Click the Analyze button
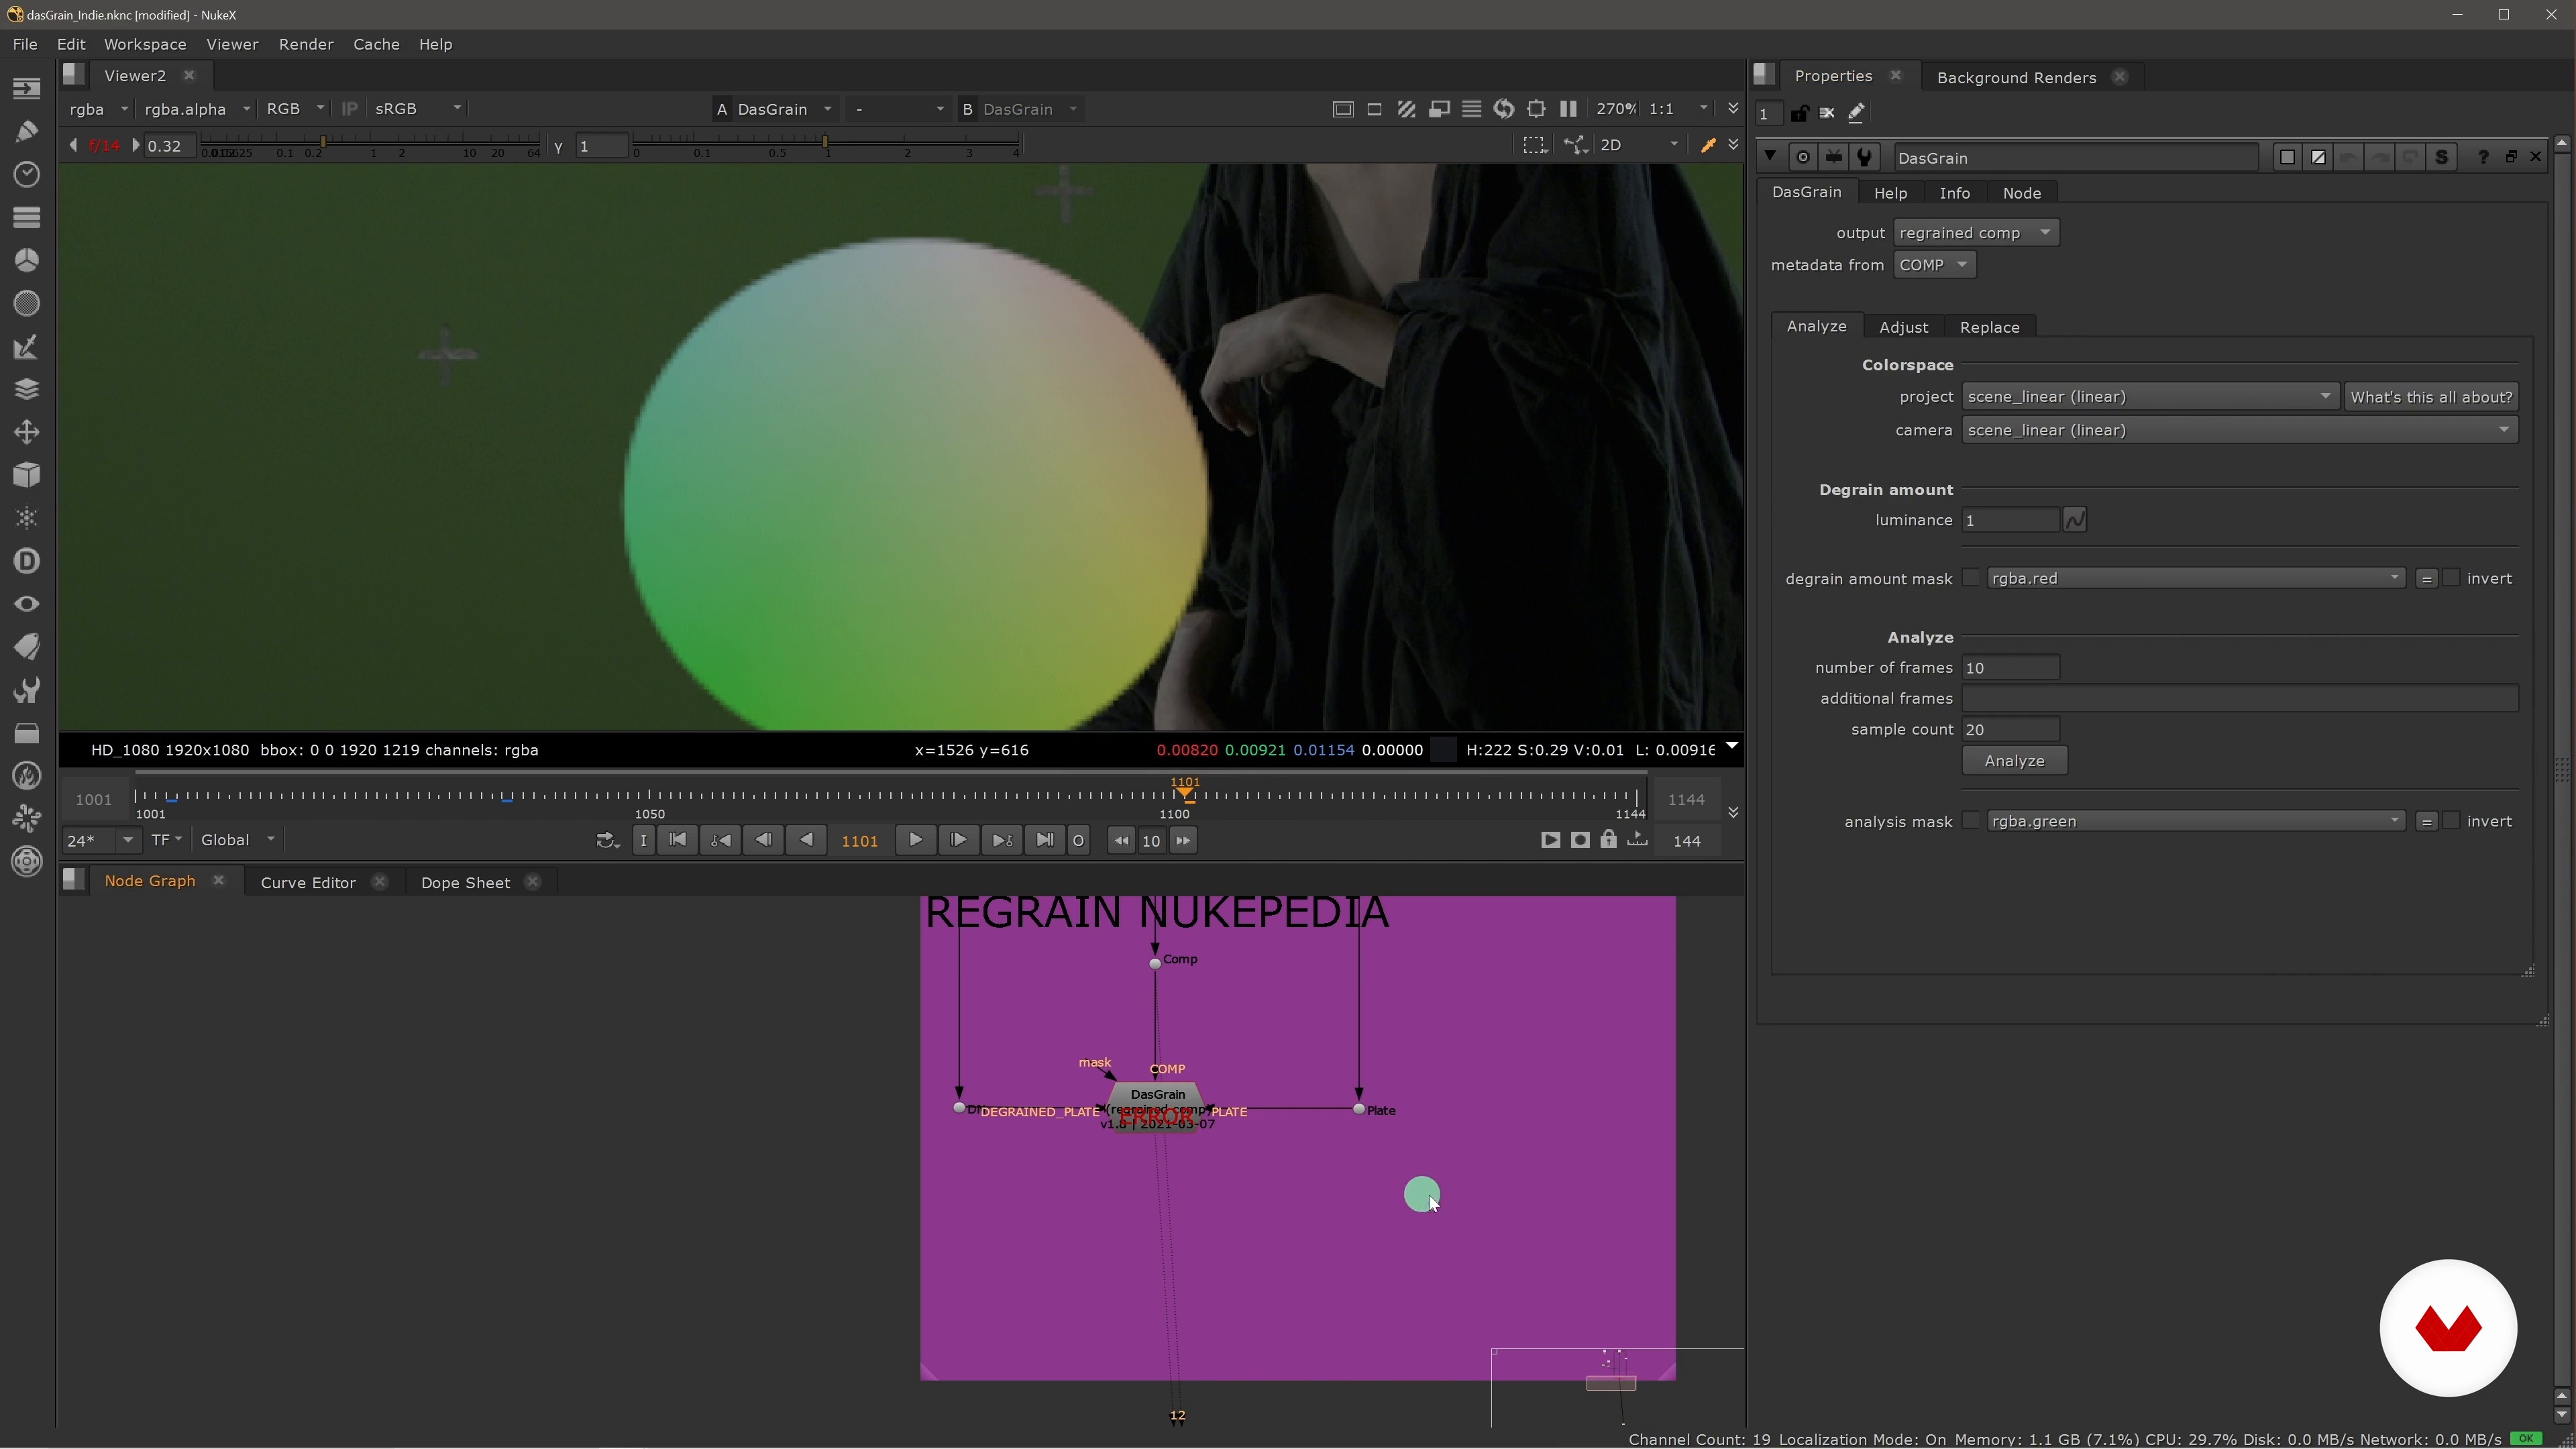Screen dimensions: 2576x1449 (2014, 761)
